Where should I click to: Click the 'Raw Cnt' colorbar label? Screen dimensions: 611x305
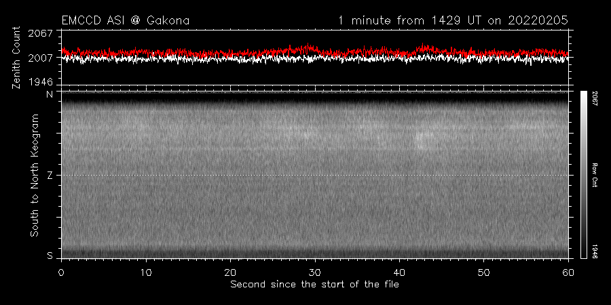coord(595,175)
